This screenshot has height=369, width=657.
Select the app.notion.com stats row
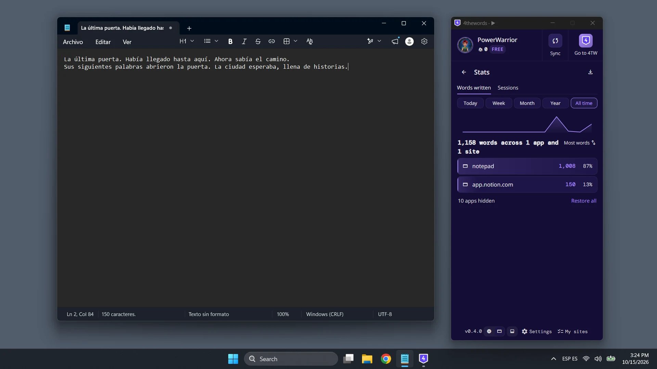(x=527, y=184)
